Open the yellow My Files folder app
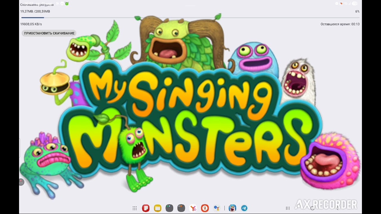The width and height of the screenshot is (381, 214). pyautogui.click(x=157, y=208)
